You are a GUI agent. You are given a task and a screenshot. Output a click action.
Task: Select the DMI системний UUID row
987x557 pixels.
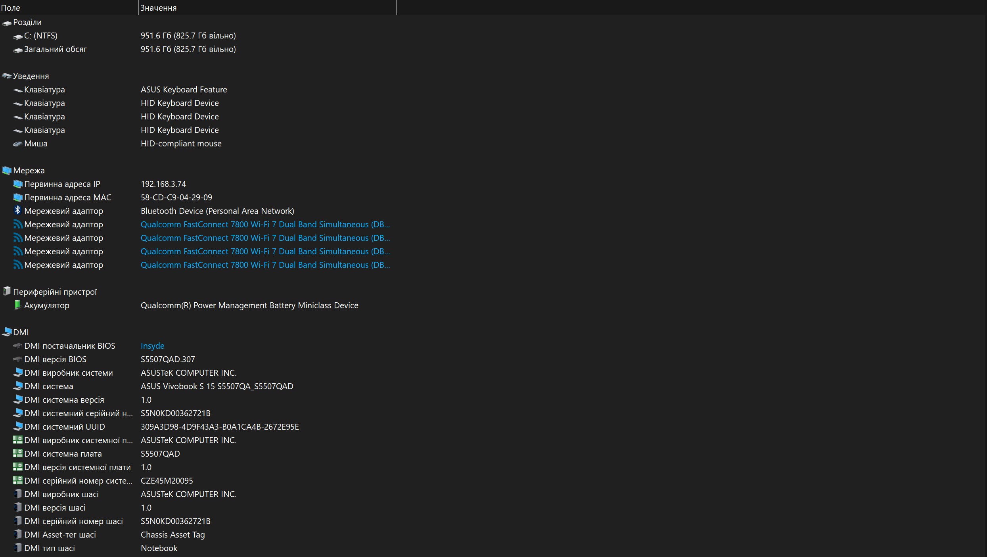[x=64, y=427]
